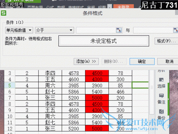The height and width of the screenshot is (134, 178).
Task: Click red cell 5000 in row 7
Action: click(97, 98)
